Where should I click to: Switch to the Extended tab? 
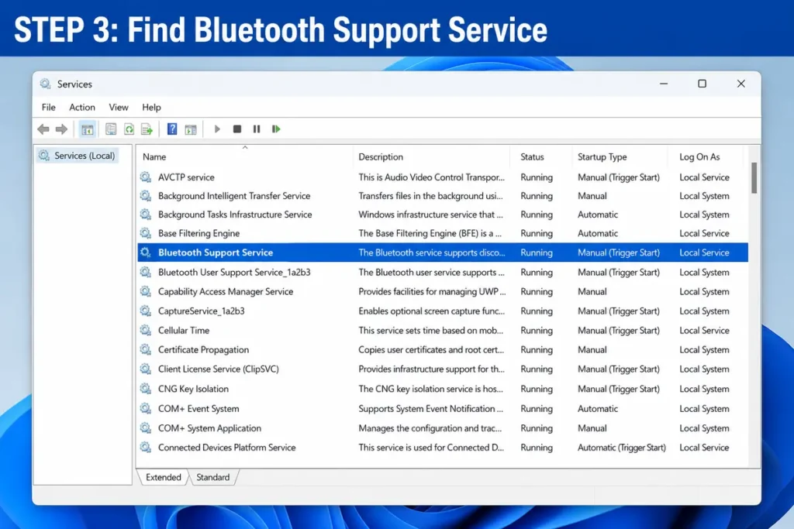(163, 477)
